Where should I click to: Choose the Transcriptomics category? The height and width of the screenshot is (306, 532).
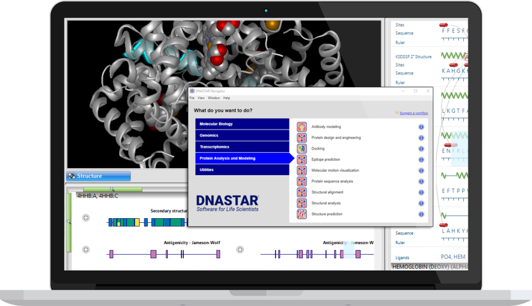242,147
